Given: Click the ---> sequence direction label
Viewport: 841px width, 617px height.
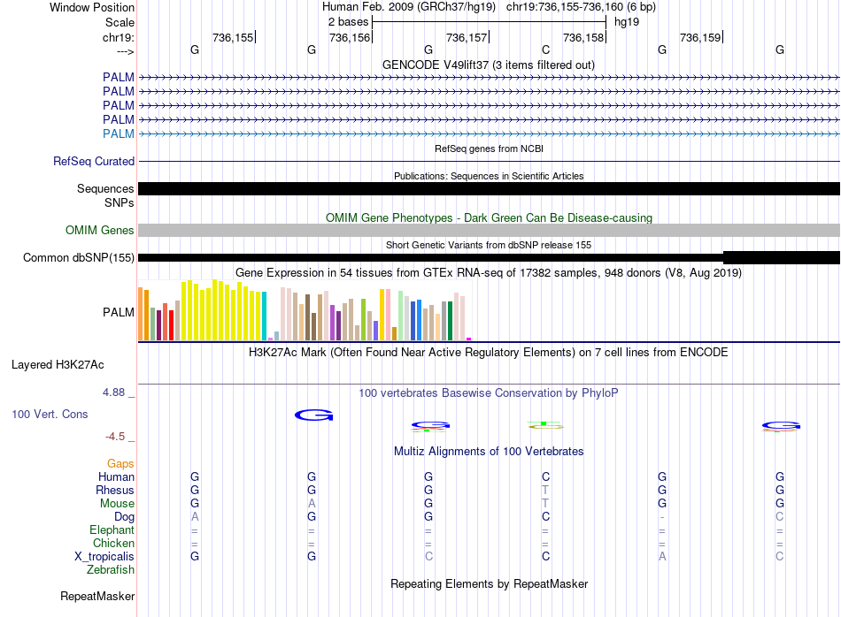Looking at the screenshot, I should [x=126, y=51].
